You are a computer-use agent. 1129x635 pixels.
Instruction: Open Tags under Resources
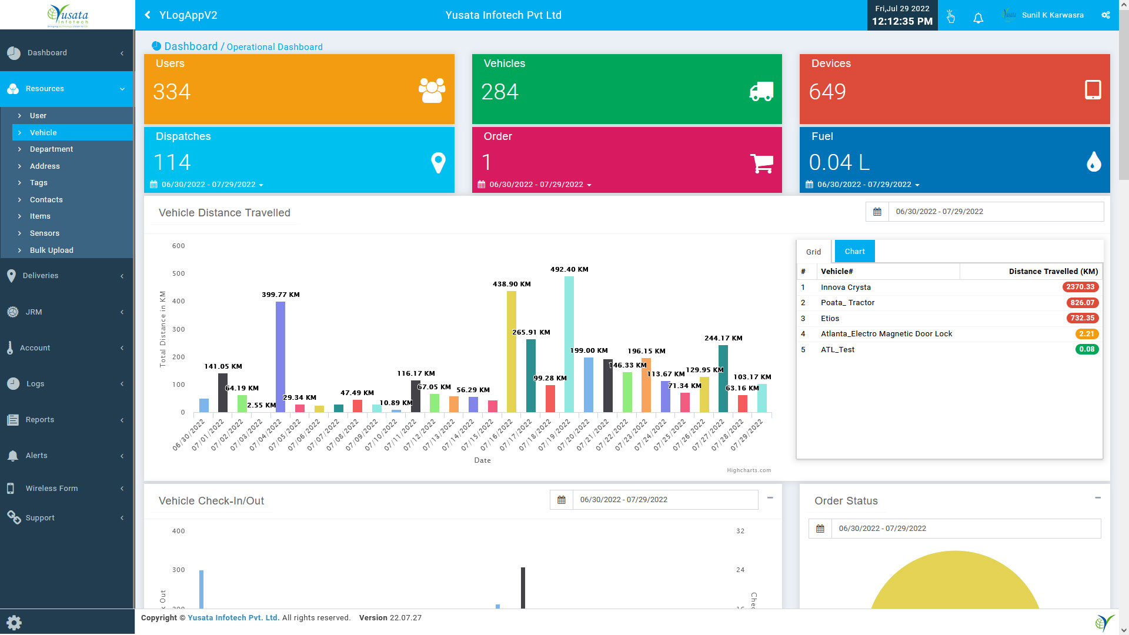pos(38,183)
